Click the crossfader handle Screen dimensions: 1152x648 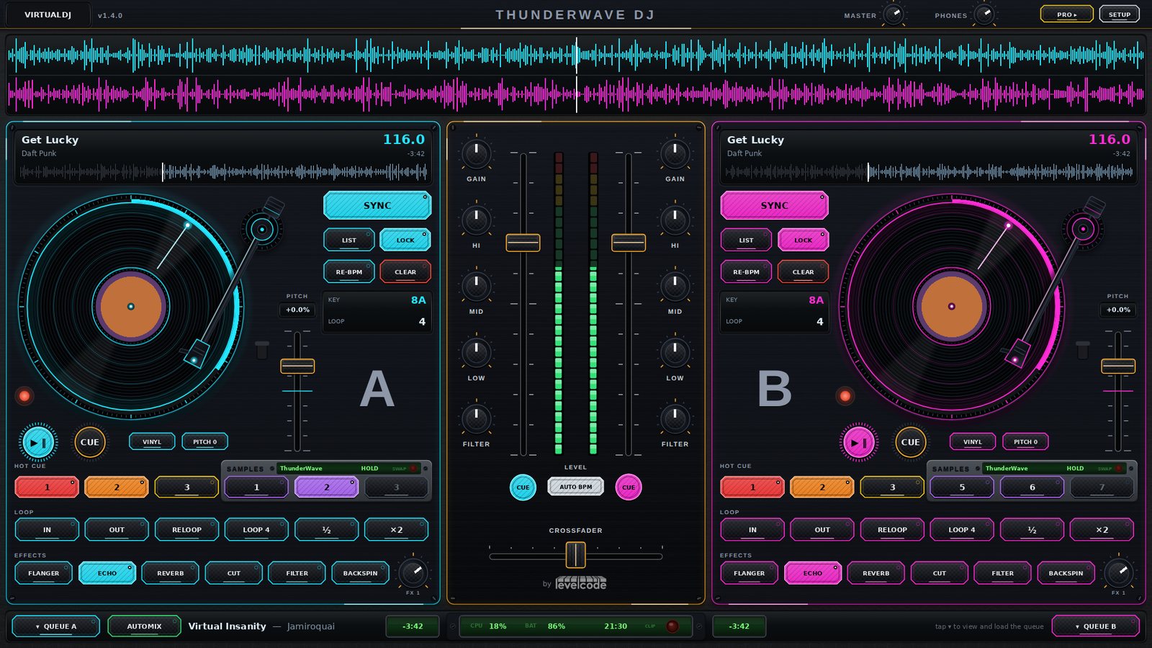click(x=575, y=555)
